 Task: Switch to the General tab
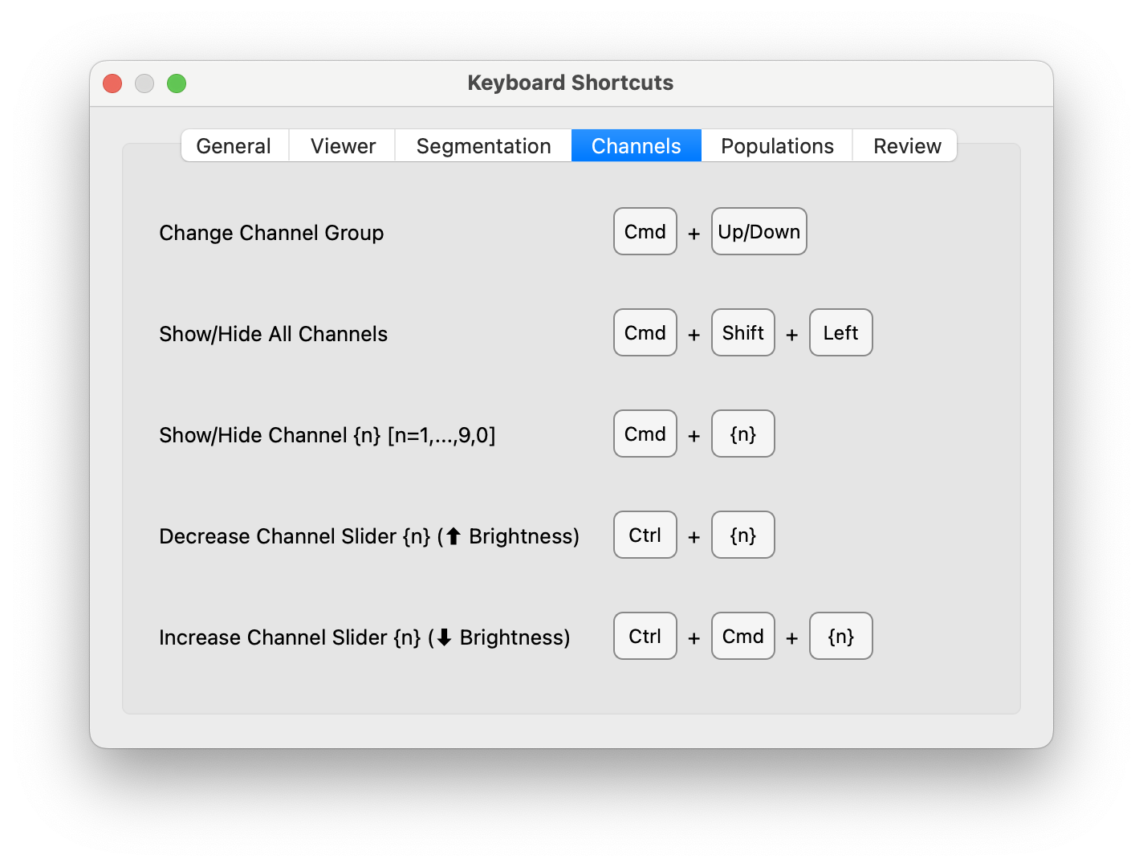click(x=234, y=145)
